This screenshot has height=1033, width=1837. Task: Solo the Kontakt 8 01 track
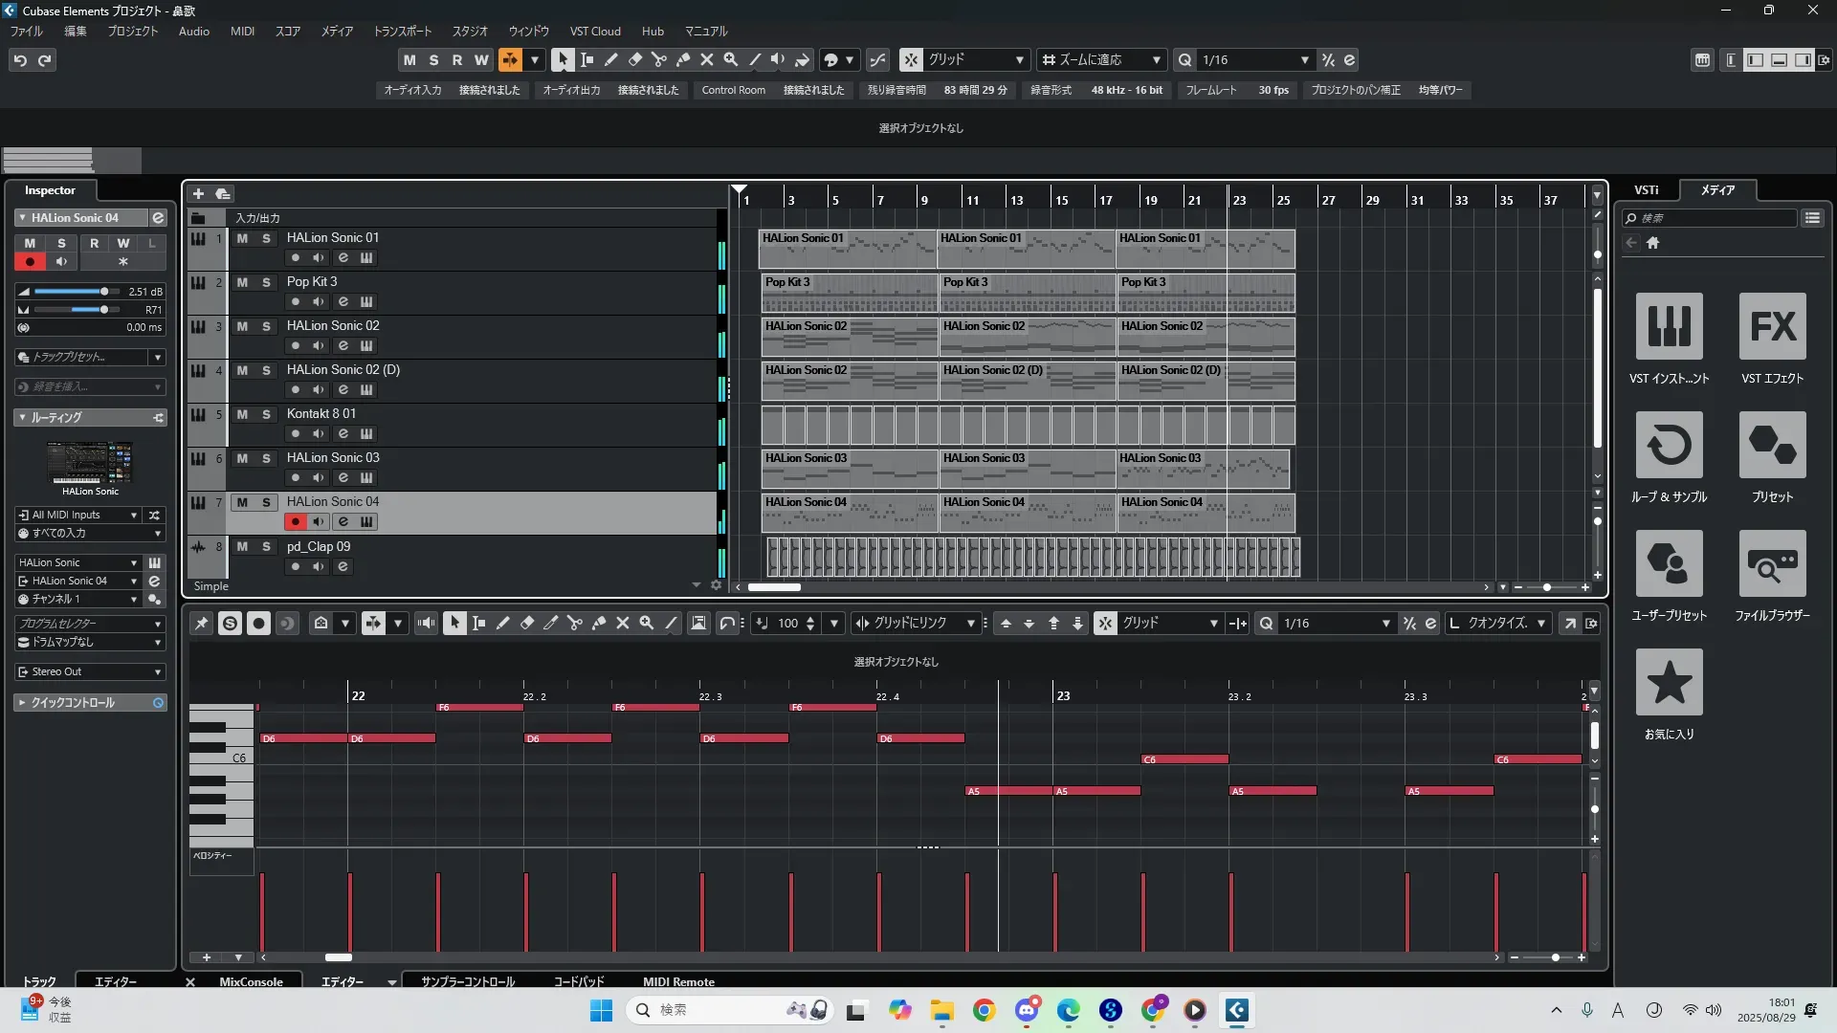[x=266, y=414]
